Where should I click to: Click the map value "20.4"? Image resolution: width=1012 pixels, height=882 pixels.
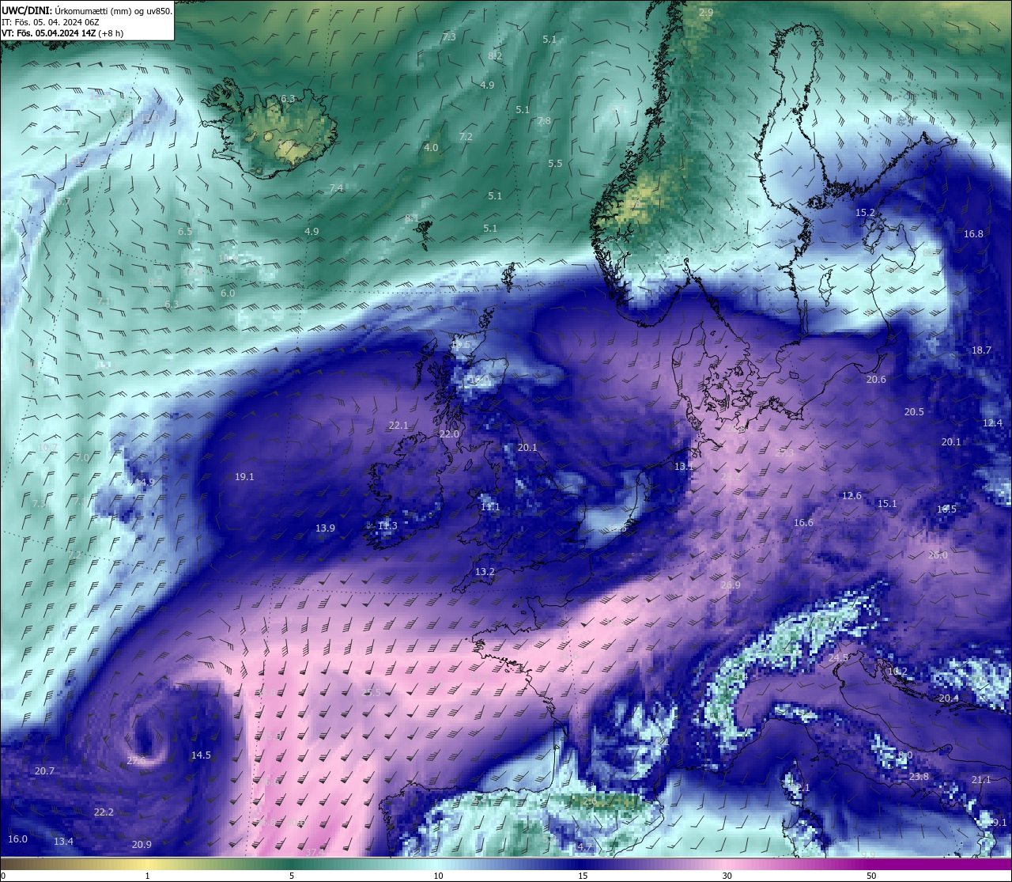coord(949,698)
